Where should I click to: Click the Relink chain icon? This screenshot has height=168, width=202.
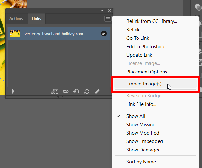65,92
